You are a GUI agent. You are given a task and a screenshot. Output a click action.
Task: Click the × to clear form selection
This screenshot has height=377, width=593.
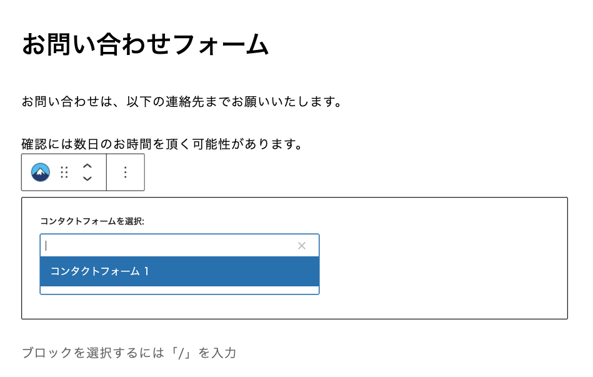302,245
